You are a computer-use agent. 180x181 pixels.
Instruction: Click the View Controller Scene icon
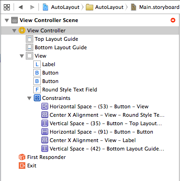click(15, 20)
